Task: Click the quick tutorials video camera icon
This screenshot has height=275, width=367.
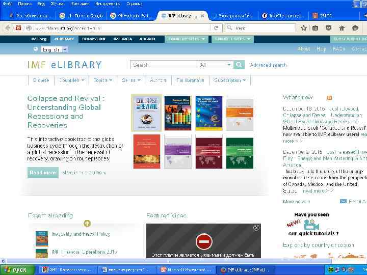Action: (x=311, y=225)
